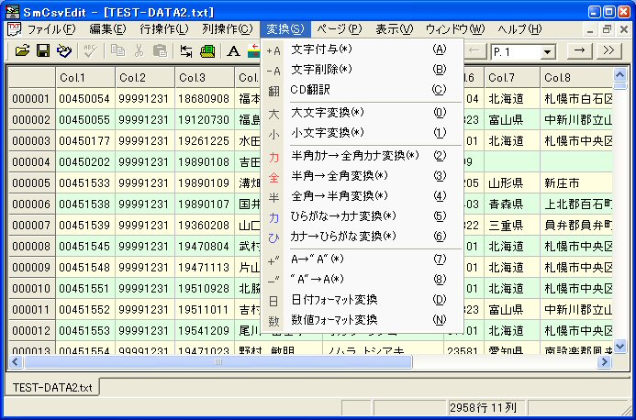Viewport: 636px width, 420px height.
Task: Click the next page right arrow button
Action: click(x=579, y=51)
